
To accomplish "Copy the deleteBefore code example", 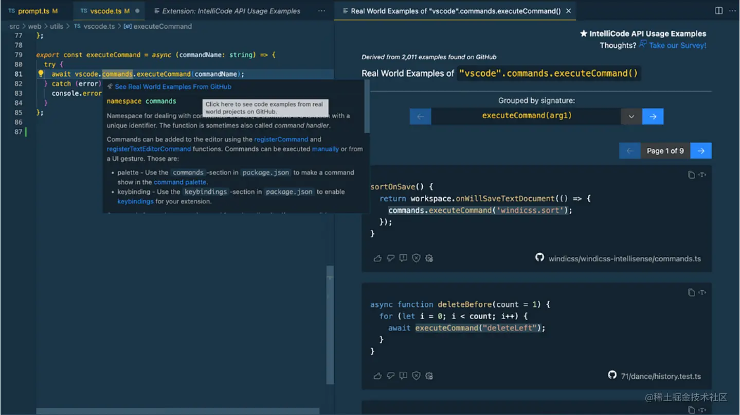I will (x=692, y=292).
